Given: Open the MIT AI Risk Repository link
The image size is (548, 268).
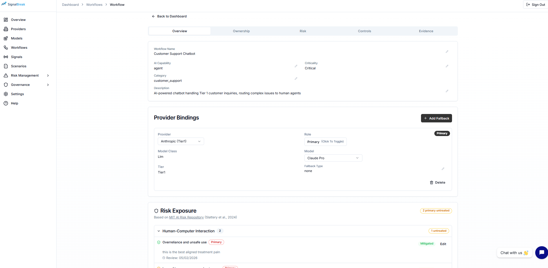Looking at the screenshot, I should (186, 217).
